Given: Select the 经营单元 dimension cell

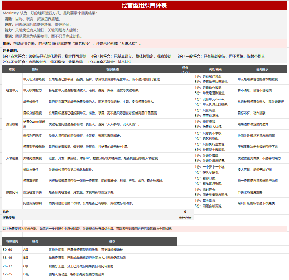Looking at the screenshot, I should (x=12, y=90).
